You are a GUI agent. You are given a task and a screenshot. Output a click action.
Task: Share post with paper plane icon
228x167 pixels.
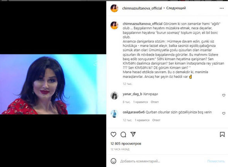tap(133, 134)
